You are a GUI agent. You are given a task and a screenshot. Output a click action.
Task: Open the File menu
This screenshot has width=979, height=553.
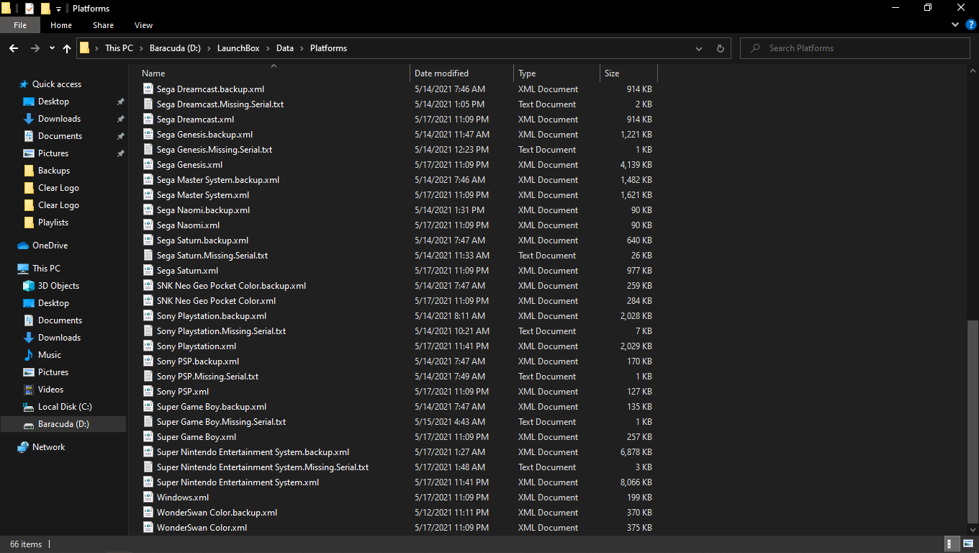coord(20,25)
